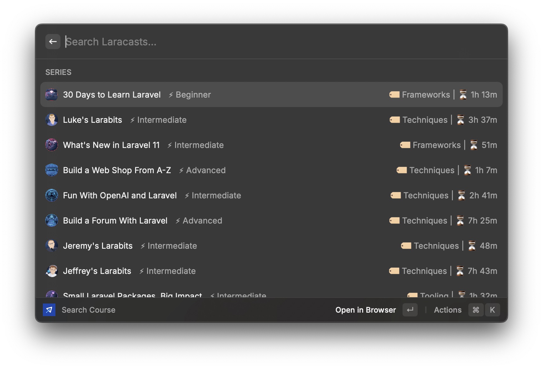Click the tag icon on Fun With OpenAI row
543x369 pixels.
pyautogui.click(x=396, y=195)
